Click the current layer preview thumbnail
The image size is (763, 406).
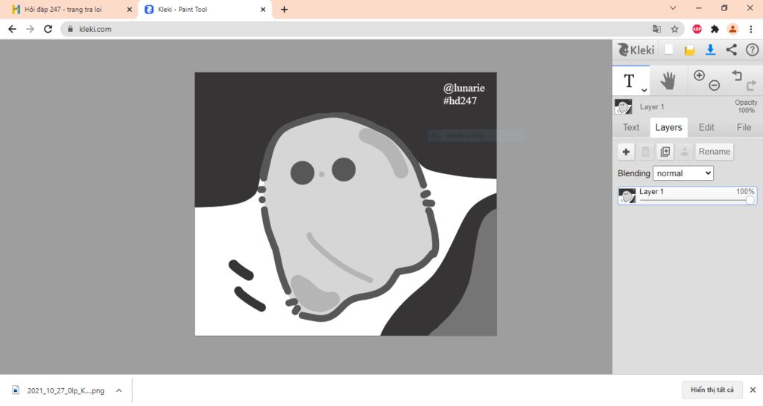[624, 107]
